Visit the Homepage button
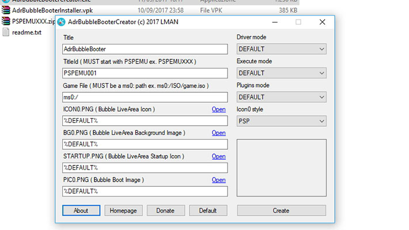The height and width of the screenshot is (230, 409). (123, 210)
